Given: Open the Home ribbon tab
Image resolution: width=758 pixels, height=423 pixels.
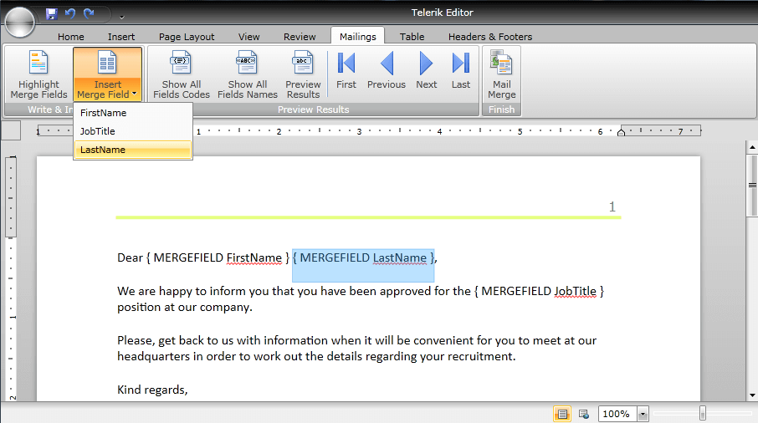Looking at the screenshot, I should pyautogui.click(x=70, y=37).
